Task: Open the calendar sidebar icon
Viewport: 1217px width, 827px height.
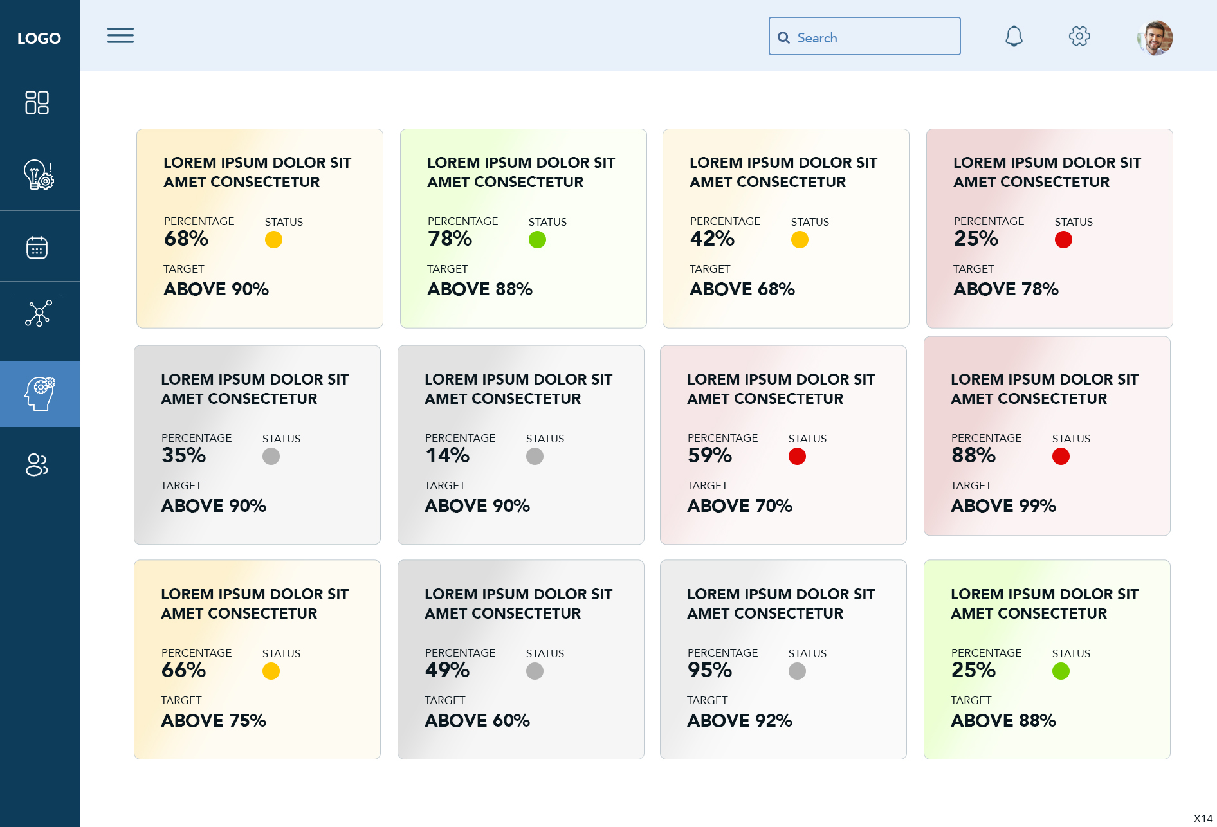Action: (37, 247)
